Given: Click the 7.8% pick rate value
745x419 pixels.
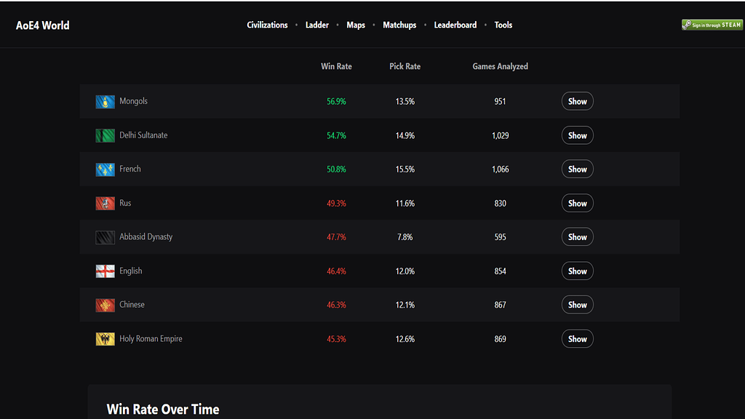Looking at the screenshot, I should (x=405, y=238).
